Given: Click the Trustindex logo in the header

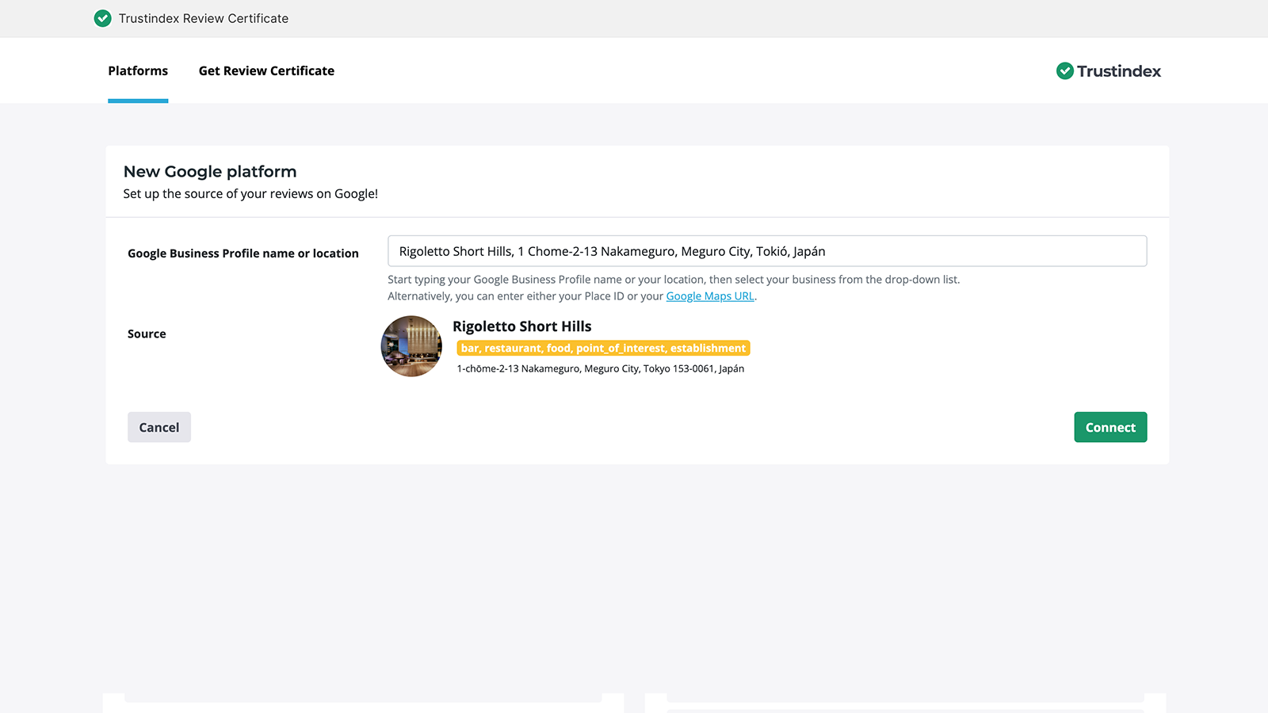Looking at the screenshot, I should pos(1108,71).
